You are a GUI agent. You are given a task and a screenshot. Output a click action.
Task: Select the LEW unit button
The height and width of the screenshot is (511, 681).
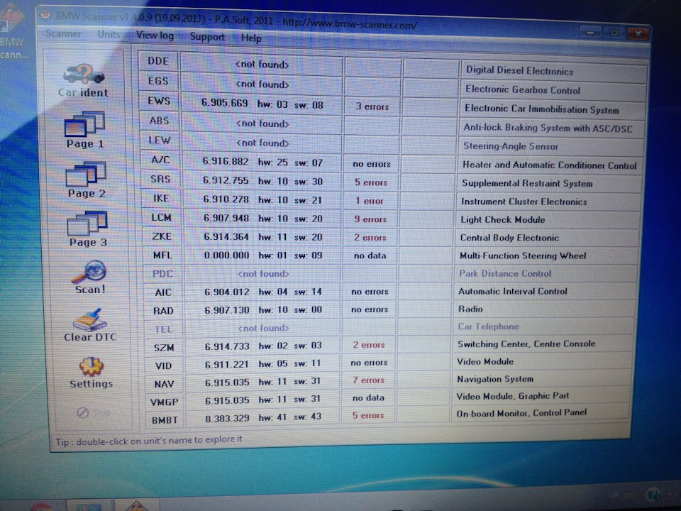click(x=160, y=141)
